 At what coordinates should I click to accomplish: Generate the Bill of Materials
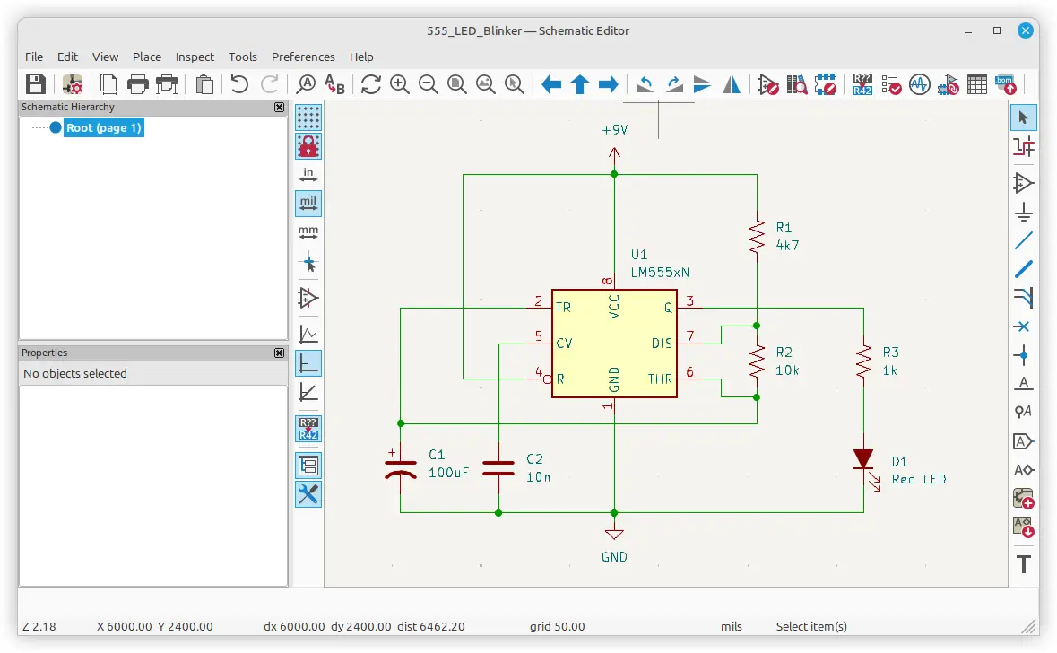1006,84
